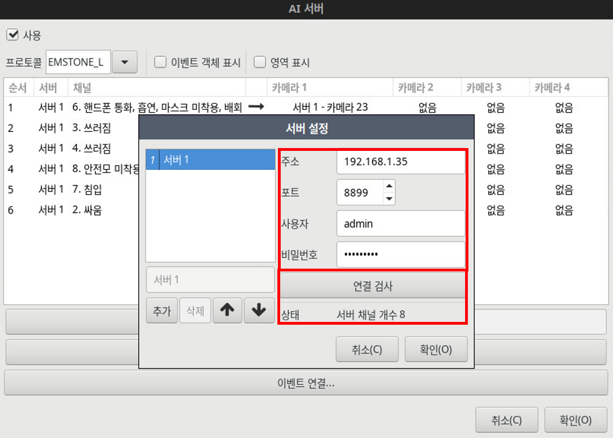Click the move up arrow button
The width and height of the screenshot is (613, 438).
[x=227, y=311]
